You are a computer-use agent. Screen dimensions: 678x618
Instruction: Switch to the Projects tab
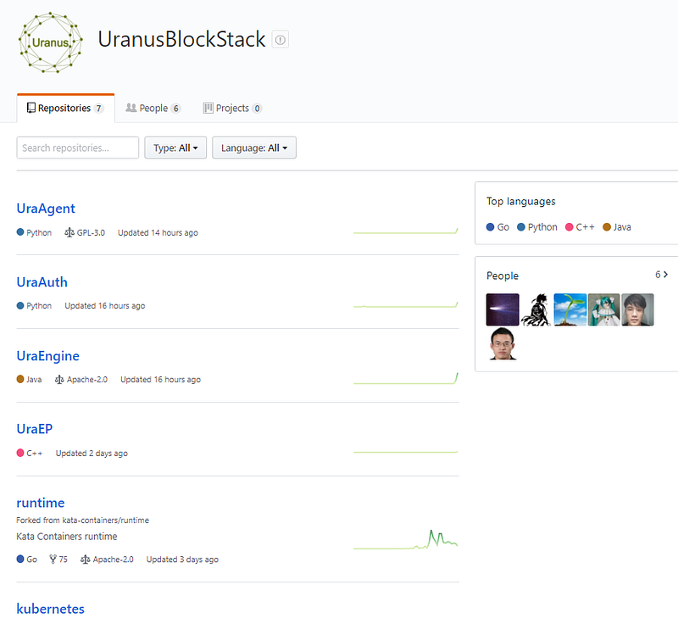232,109
